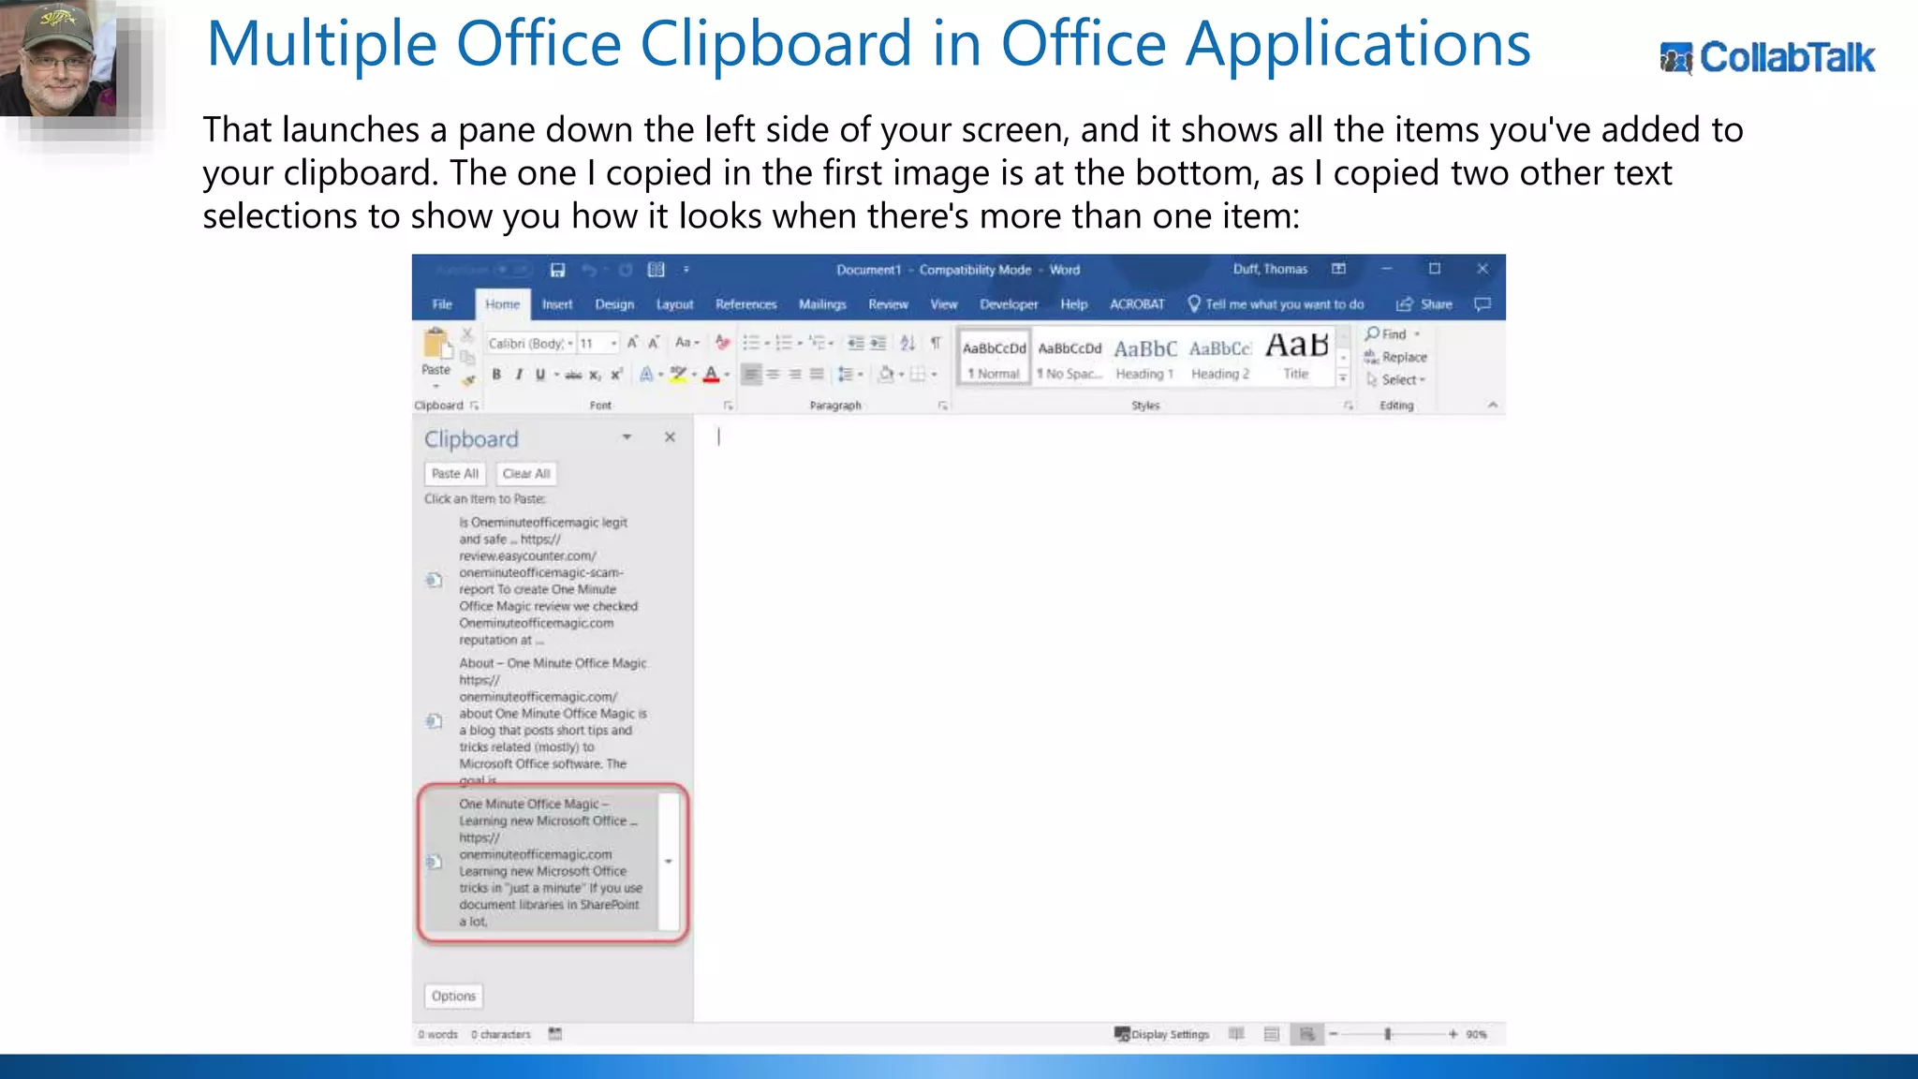The image size is (1918, 1079).
Task: Apply Italic formatting
Action: tap(518, 375)
